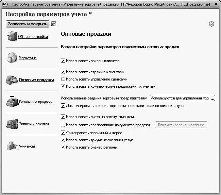Click the торговым представителям usage input field
Viewport: 221px width, 195px height.
(179, 98)
